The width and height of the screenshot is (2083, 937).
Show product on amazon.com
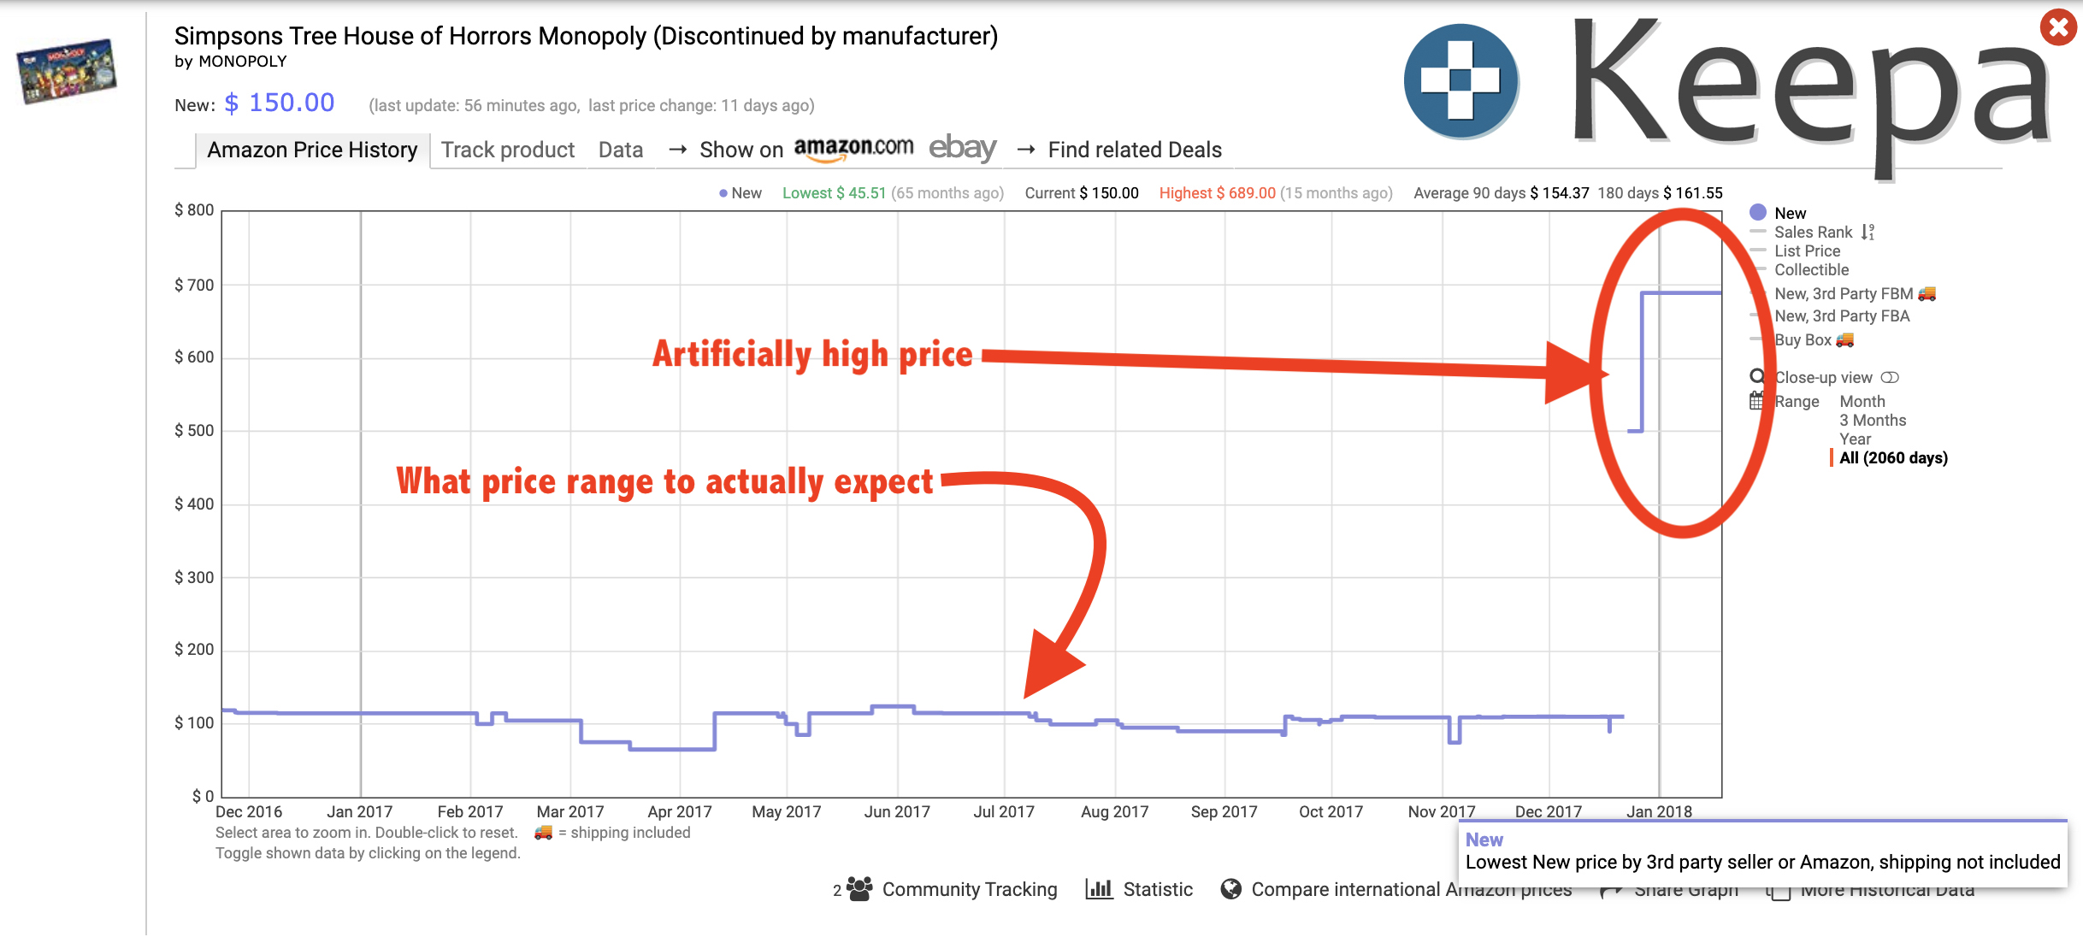click(x=853, y=148)
